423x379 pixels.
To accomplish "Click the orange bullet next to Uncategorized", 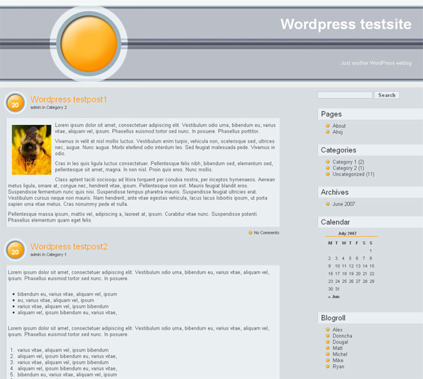I will tap(328, 174).
